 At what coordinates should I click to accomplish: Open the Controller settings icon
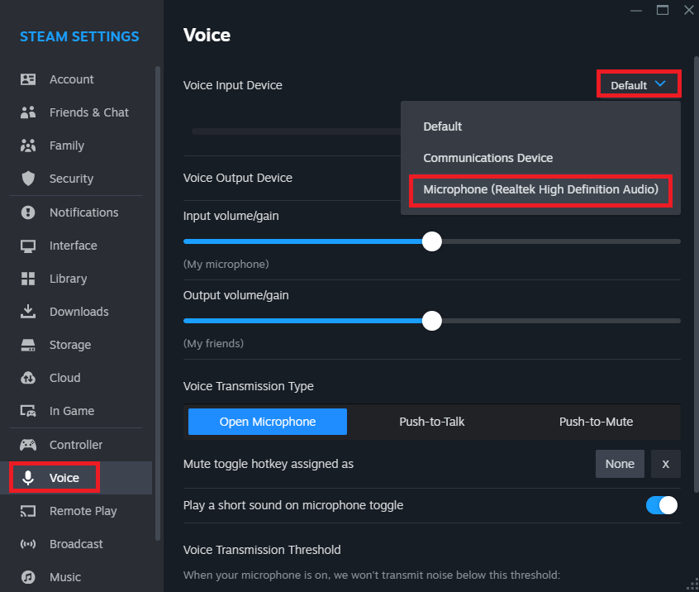[29, 445]
